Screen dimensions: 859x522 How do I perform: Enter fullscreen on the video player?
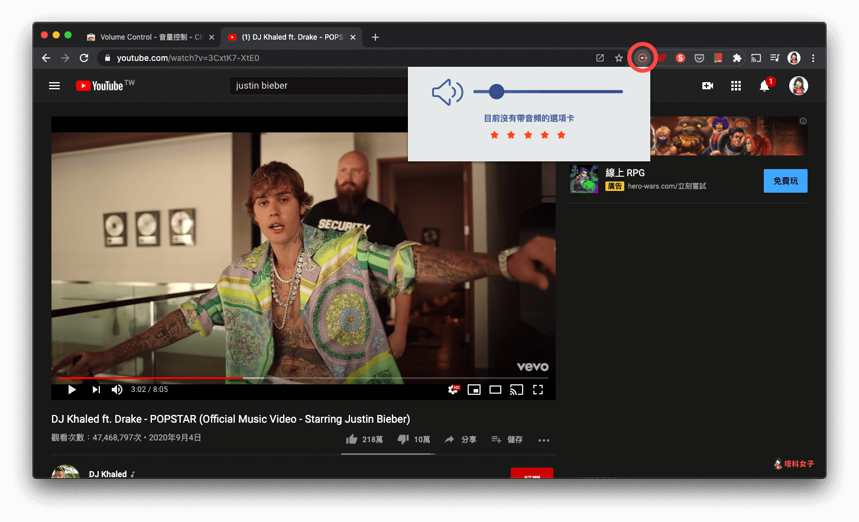(x=537, y=390)
